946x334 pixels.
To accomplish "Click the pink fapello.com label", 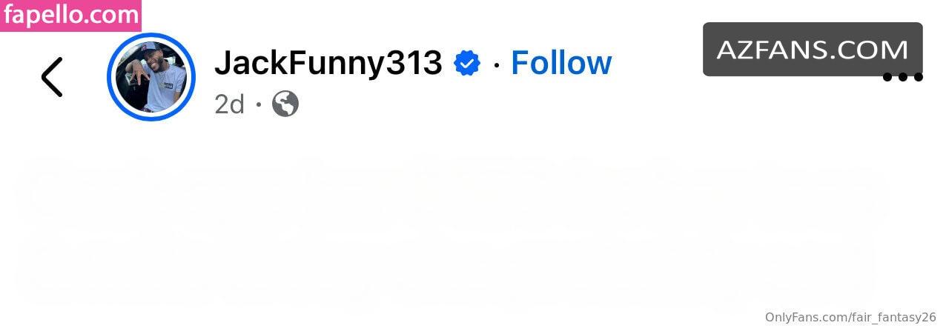I will (70, 15).
